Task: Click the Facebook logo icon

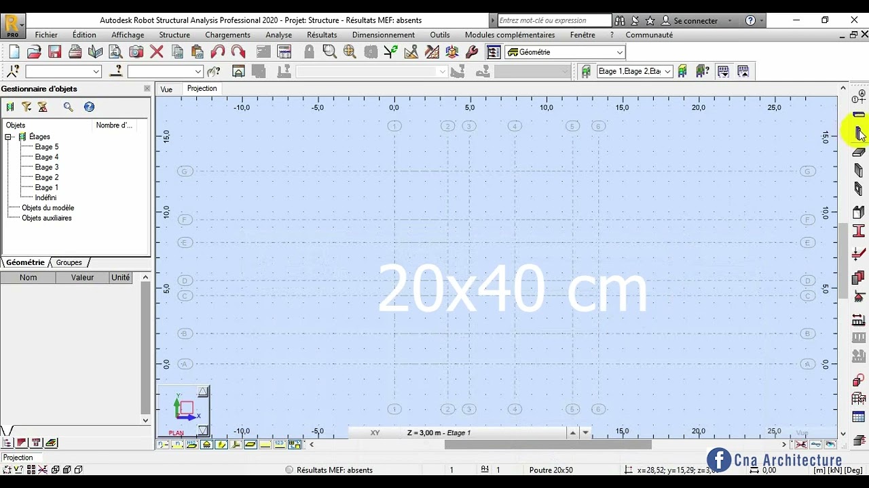Action: tap(719, 461)
